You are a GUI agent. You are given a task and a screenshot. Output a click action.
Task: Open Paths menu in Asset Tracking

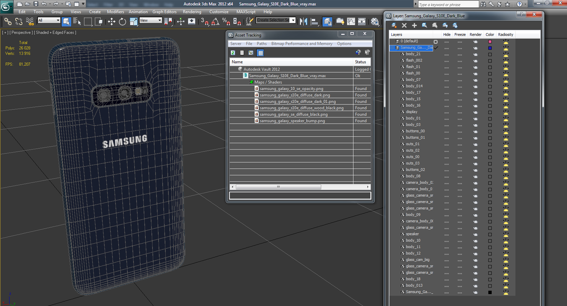tap(262, 44)
